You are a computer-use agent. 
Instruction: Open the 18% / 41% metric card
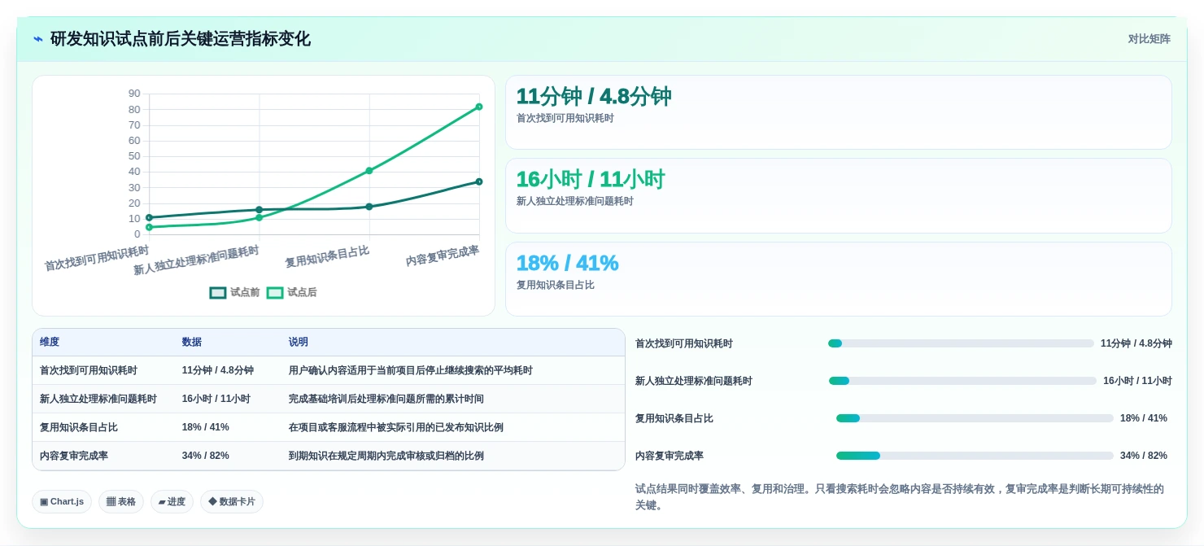click(x=839, y=279)
